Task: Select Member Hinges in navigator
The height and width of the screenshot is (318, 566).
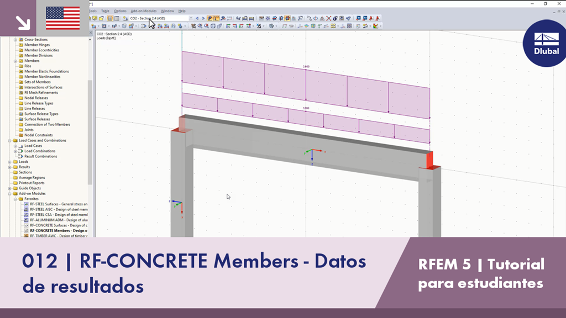Action: [37, 45]
